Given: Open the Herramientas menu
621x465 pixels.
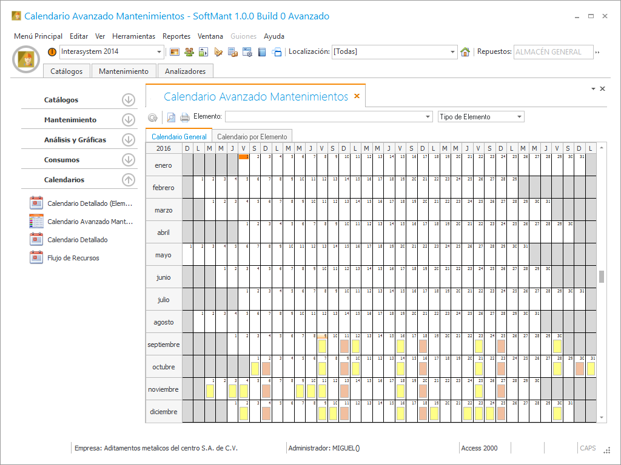Looking at the screenshot, I should (133, 36).
